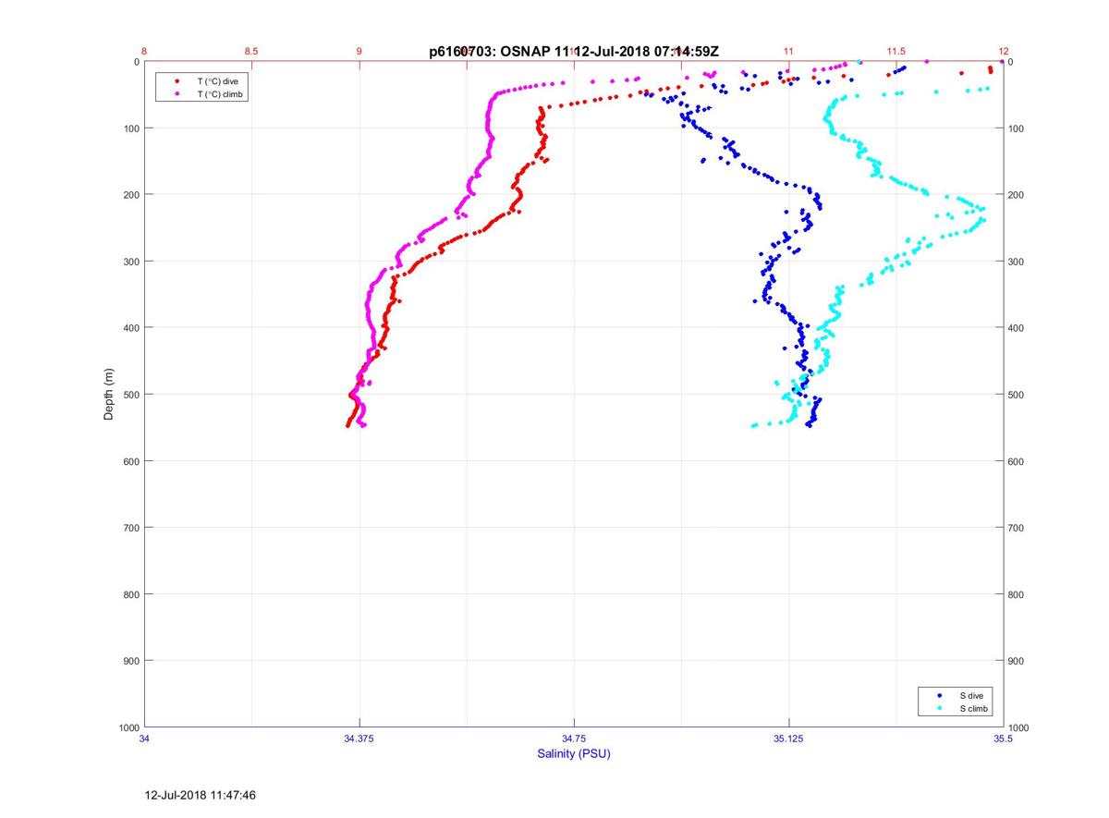1109x818 pixels.
Task: Click salinity tick label "34.375"
Action: 360,739
